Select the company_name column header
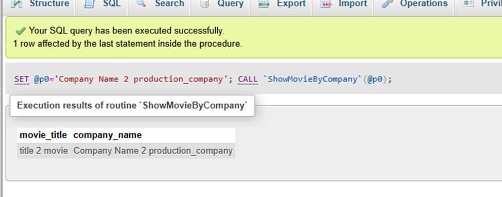 click(108, 135)
